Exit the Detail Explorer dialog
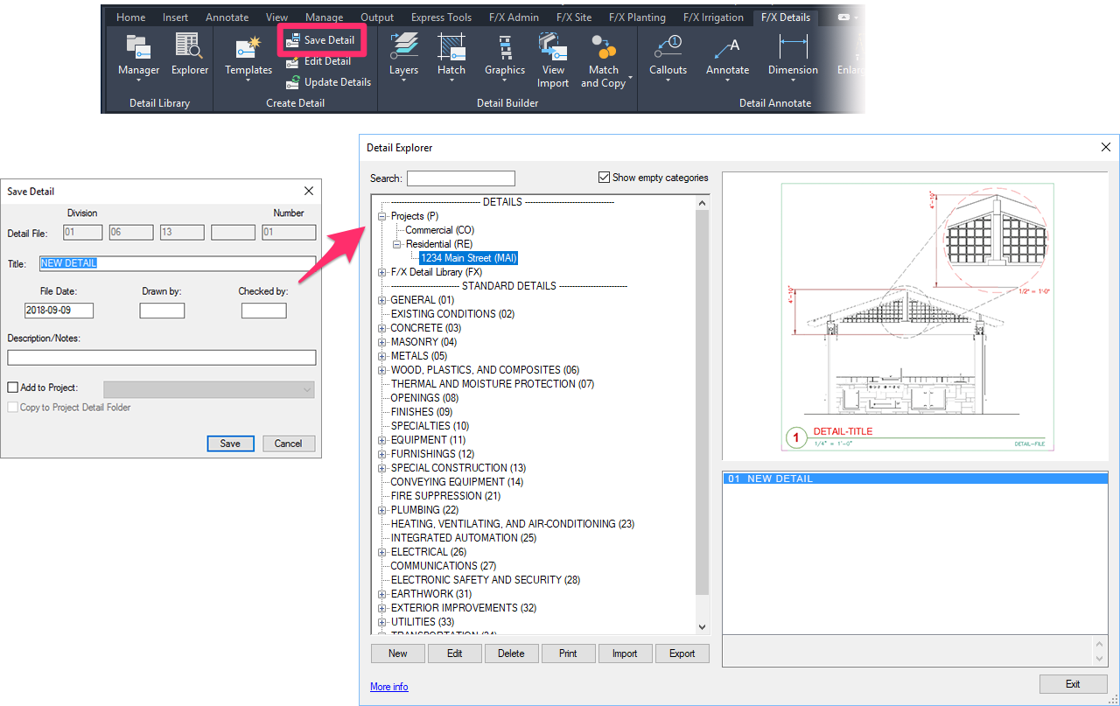Image resolution: width=1120 pixels, height=706 pixels. click(1073, 684)
